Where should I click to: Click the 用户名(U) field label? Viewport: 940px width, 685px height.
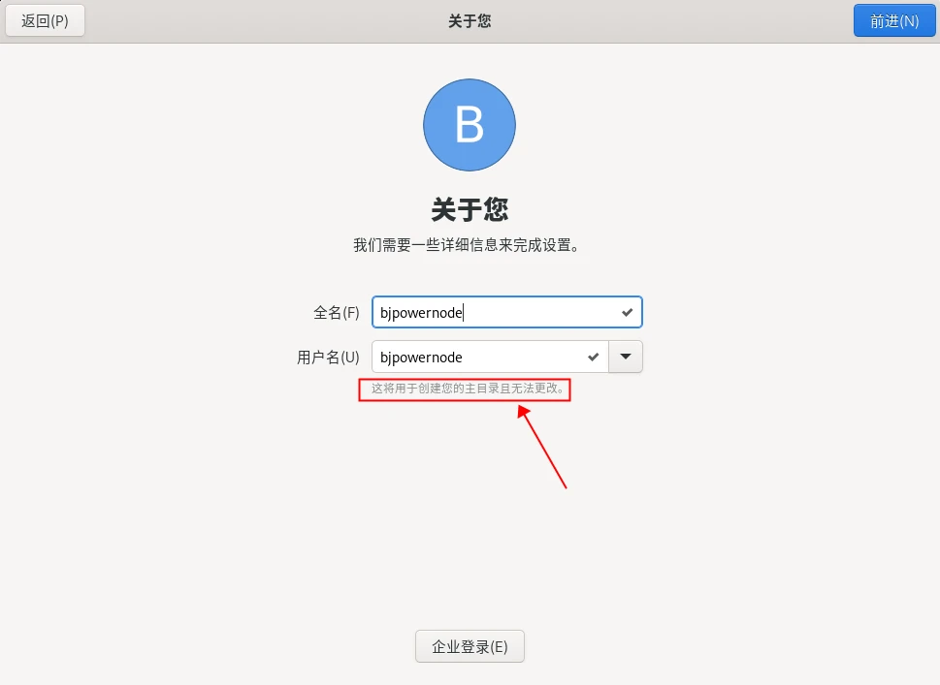click(328, 358)
